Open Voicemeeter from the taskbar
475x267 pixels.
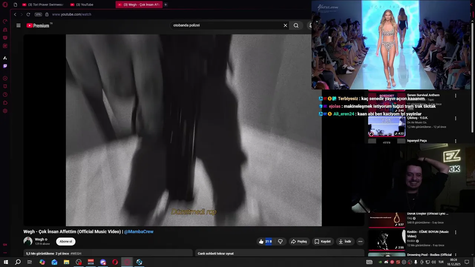pos(91,262)
